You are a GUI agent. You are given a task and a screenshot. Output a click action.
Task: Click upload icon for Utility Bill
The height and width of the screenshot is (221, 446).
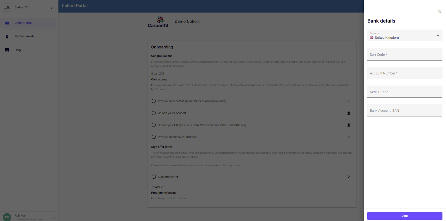(349, 125)
